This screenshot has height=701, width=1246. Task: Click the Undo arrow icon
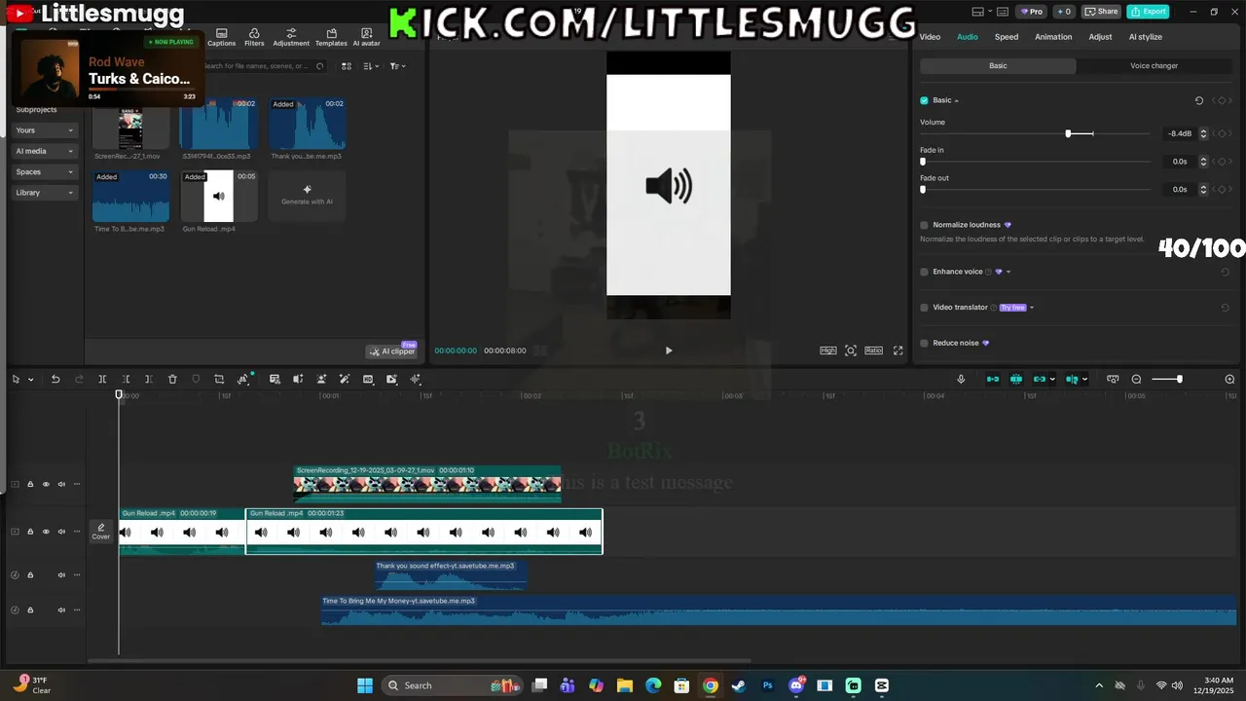click(x=55, y=379)
